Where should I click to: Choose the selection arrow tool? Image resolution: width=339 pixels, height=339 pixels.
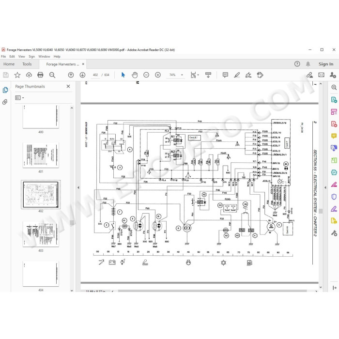coord(123,75)
